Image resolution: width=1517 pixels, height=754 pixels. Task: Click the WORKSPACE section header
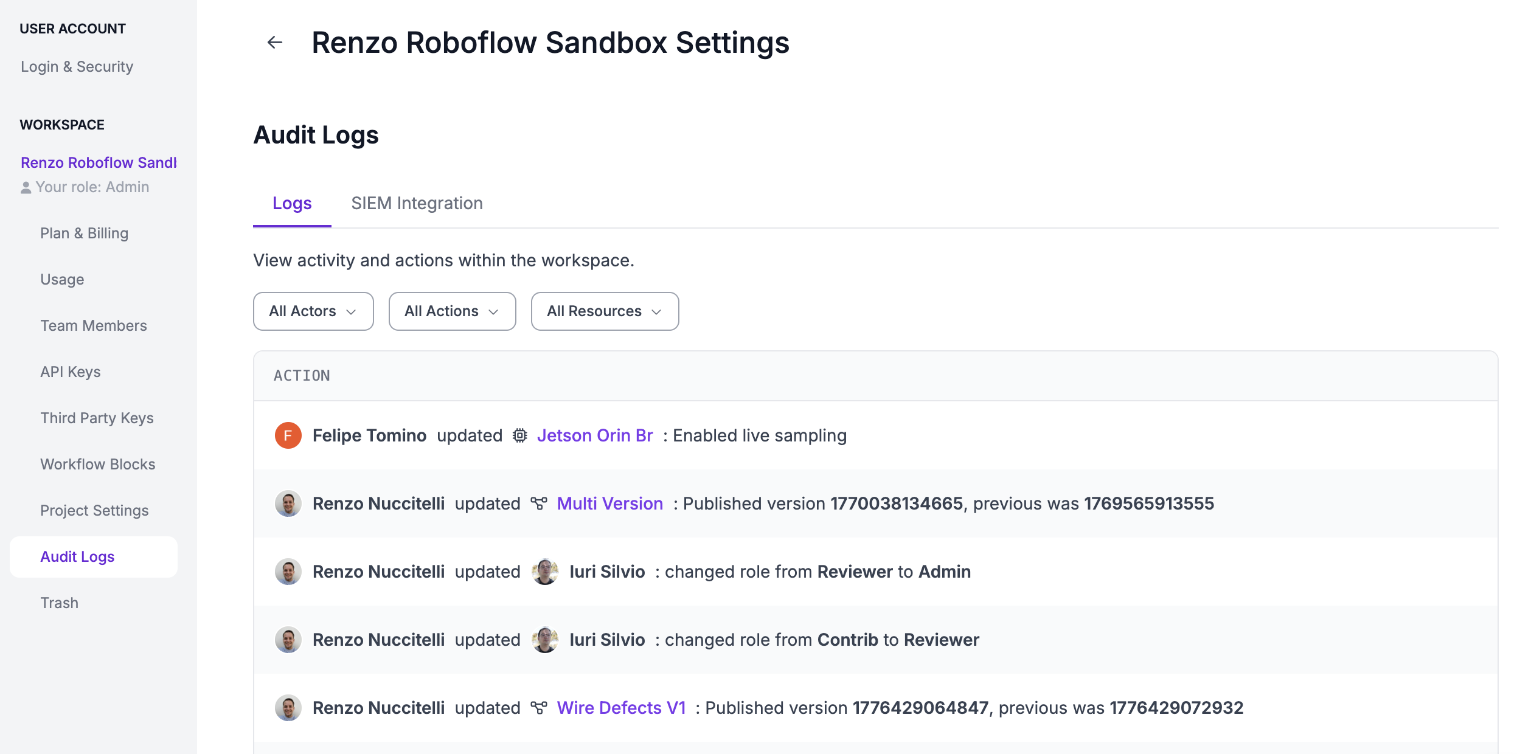62,125
